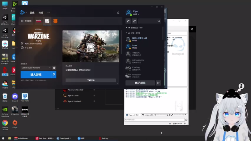Click the patch notes link

pyautogui.click(x=28, y=48)
